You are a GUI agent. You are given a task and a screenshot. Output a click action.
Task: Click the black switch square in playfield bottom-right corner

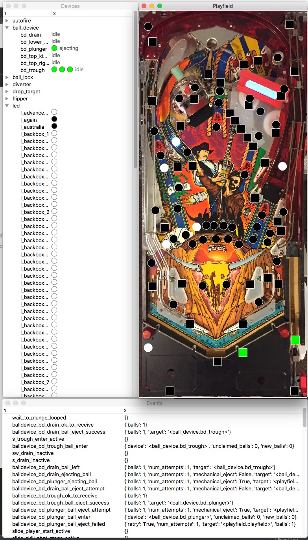pos(294,391)
